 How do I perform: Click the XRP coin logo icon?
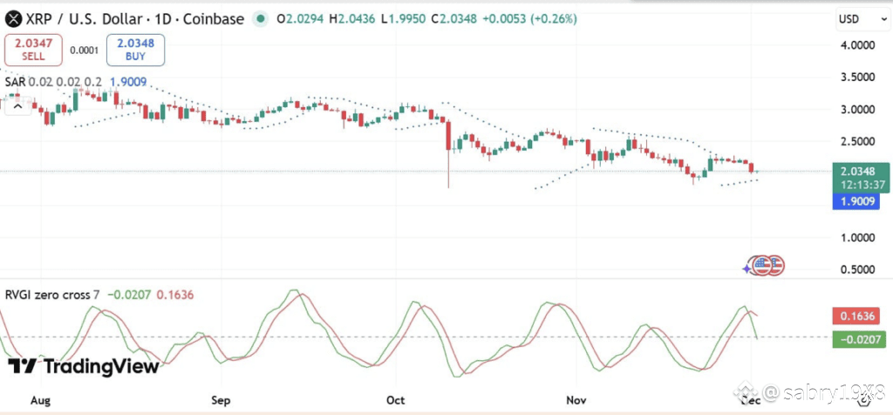coord(14,19)
